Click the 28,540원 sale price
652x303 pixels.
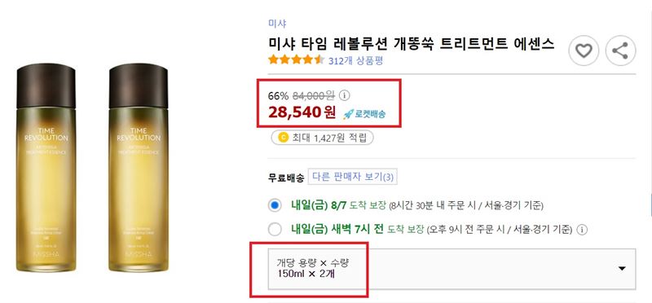click(x=302, y=112)
